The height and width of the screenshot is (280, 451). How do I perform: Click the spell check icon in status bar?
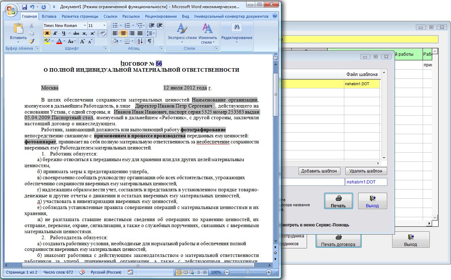[82, 272]
